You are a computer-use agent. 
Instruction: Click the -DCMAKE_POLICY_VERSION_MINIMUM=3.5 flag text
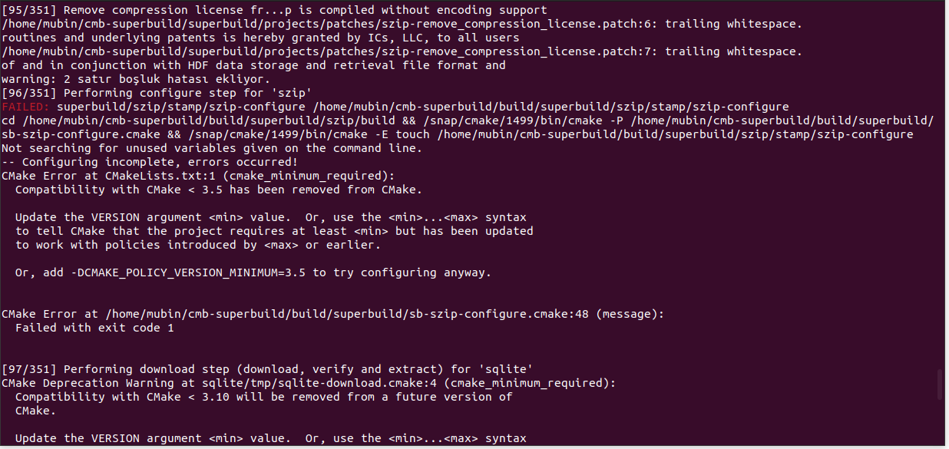[192, 272]
